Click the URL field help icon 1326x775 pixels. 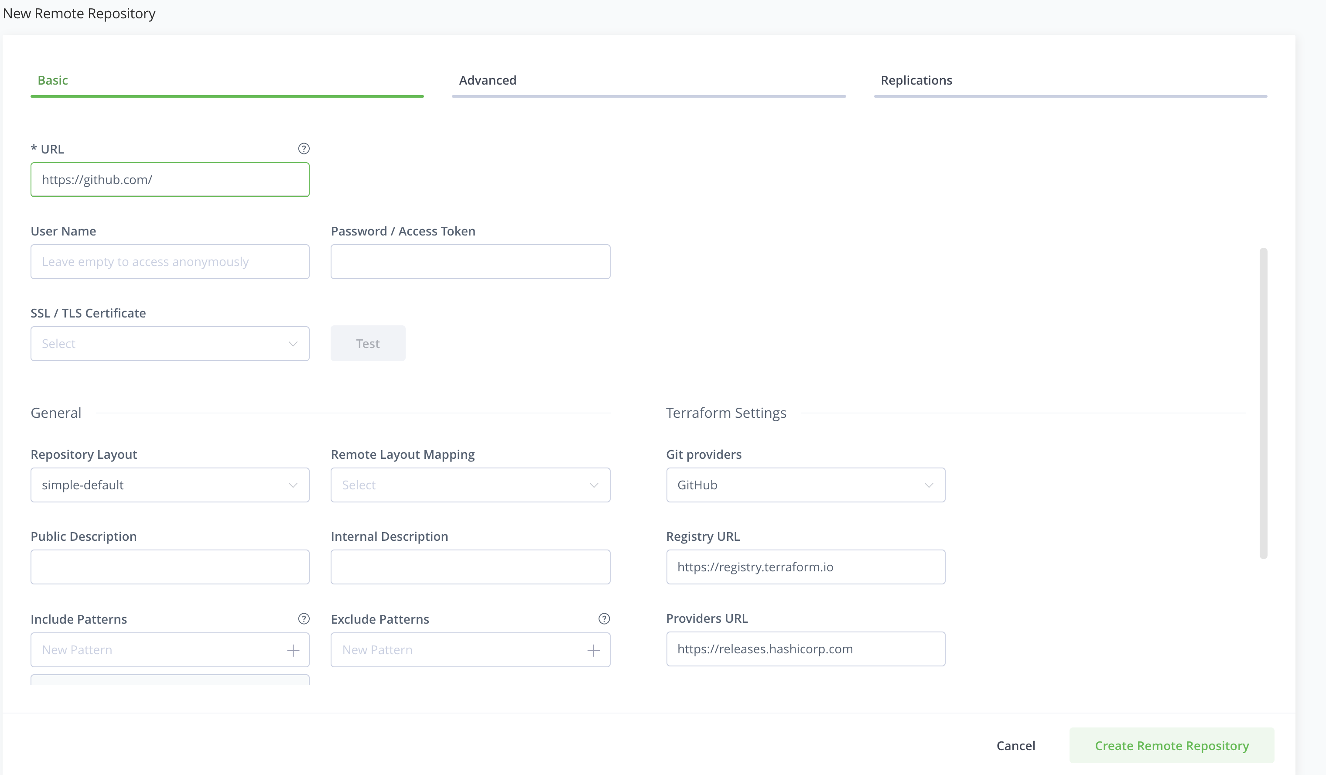pyautogui.click(x=304, y=149)
